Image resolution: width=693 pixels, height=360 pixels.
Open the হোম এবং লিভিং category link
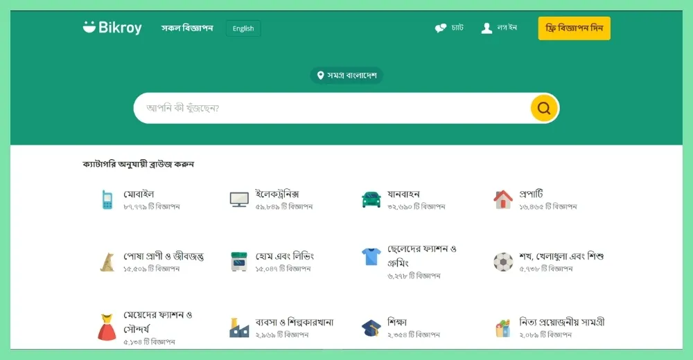coord(285,256)
